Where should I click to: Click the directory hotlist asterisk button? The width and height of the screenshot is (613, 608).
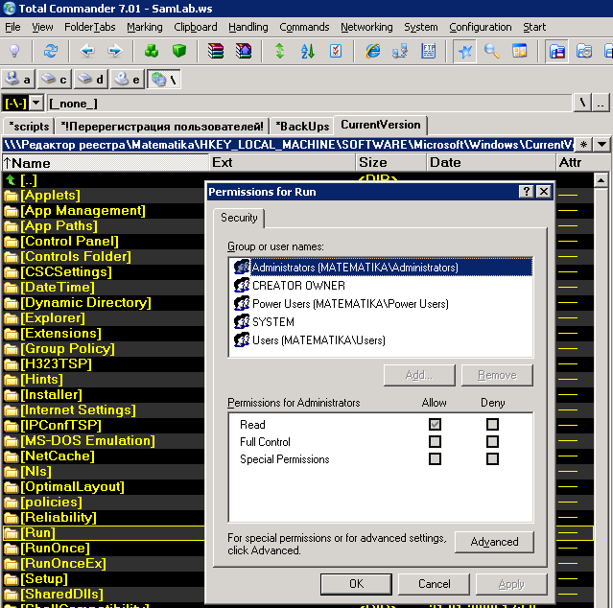(583, 145)
